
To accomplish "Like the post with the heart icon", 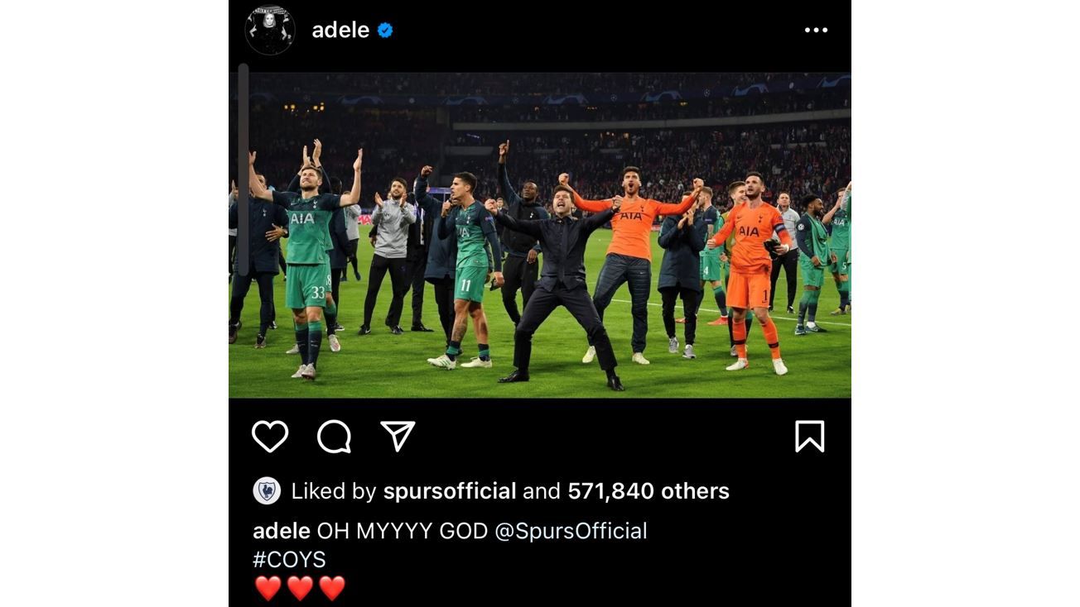I will pos(270,437).
